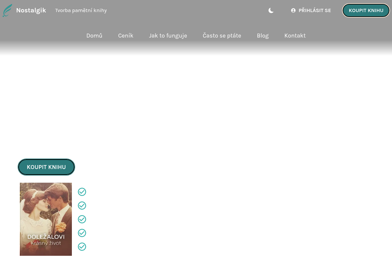The image size is (392, 261).
Task: Open the Domů menu item
Action: pos(94,36)
